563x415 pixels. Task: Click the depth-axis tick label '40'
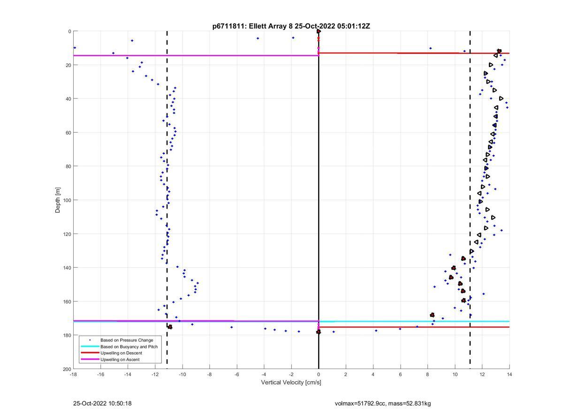point(68,99)
